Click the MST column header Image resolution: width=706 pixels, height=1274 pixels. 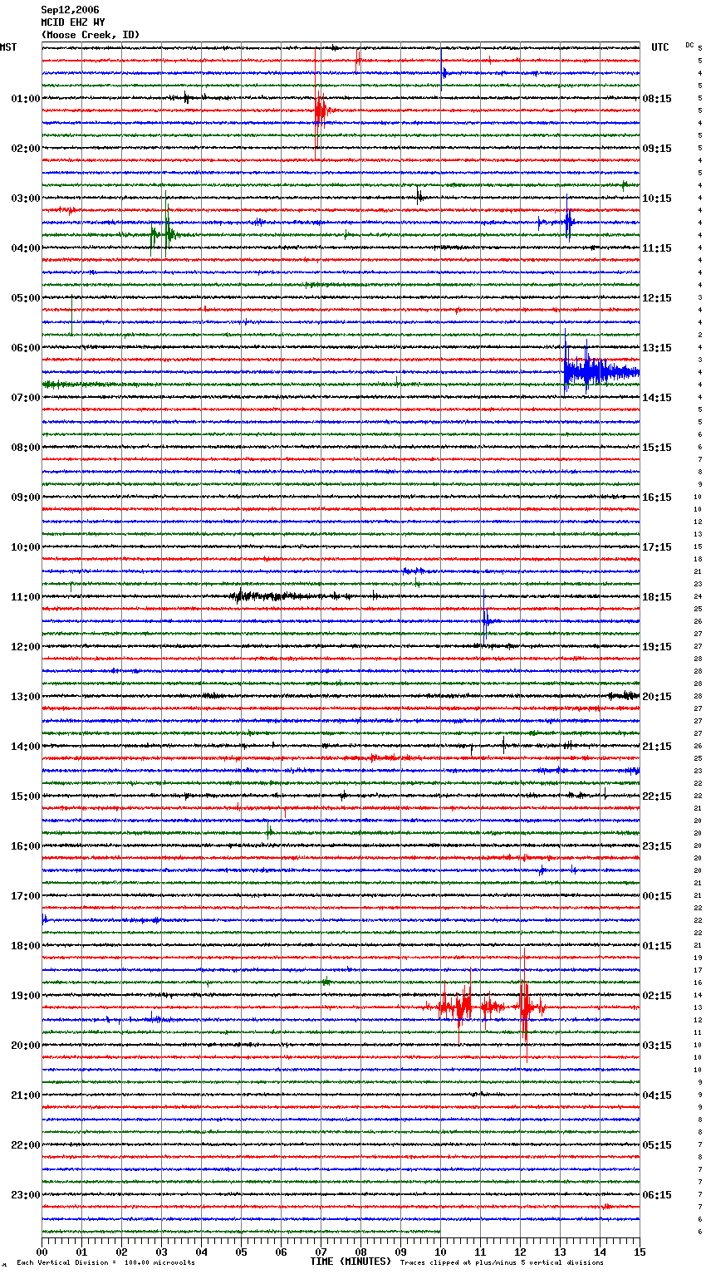click(8, 47)
